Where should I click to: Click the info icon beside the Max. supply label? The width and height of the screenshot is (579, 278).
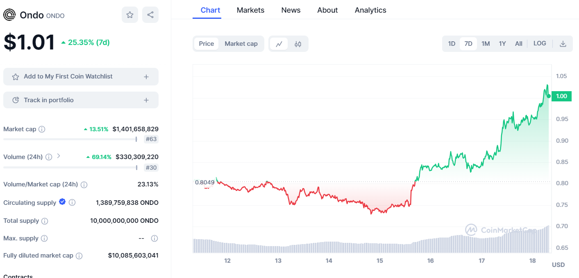pos(44,238)
